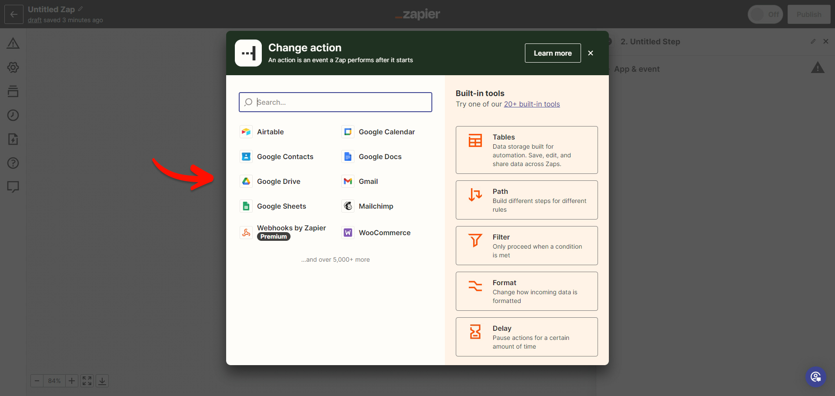Close the Change action dialog

(591, 53)
